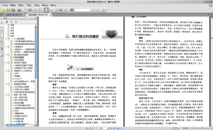Click the zoom in plus button
The width and height of the screenshot is (213, 130).
212,128
